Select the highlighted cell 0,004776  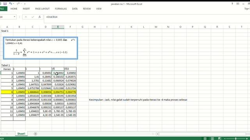coord(70,92)
